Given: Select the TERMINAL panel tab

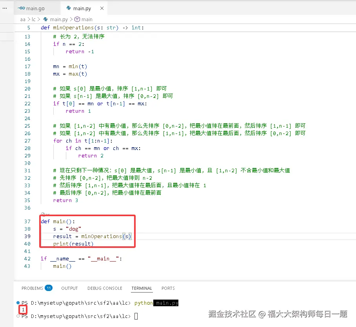Looking at the screenshot, I should tap(142, 288).
